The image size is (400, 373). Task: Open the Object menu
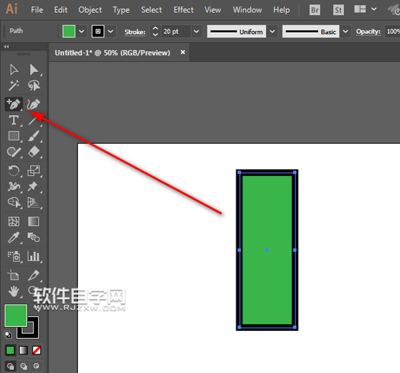(90, 10)
